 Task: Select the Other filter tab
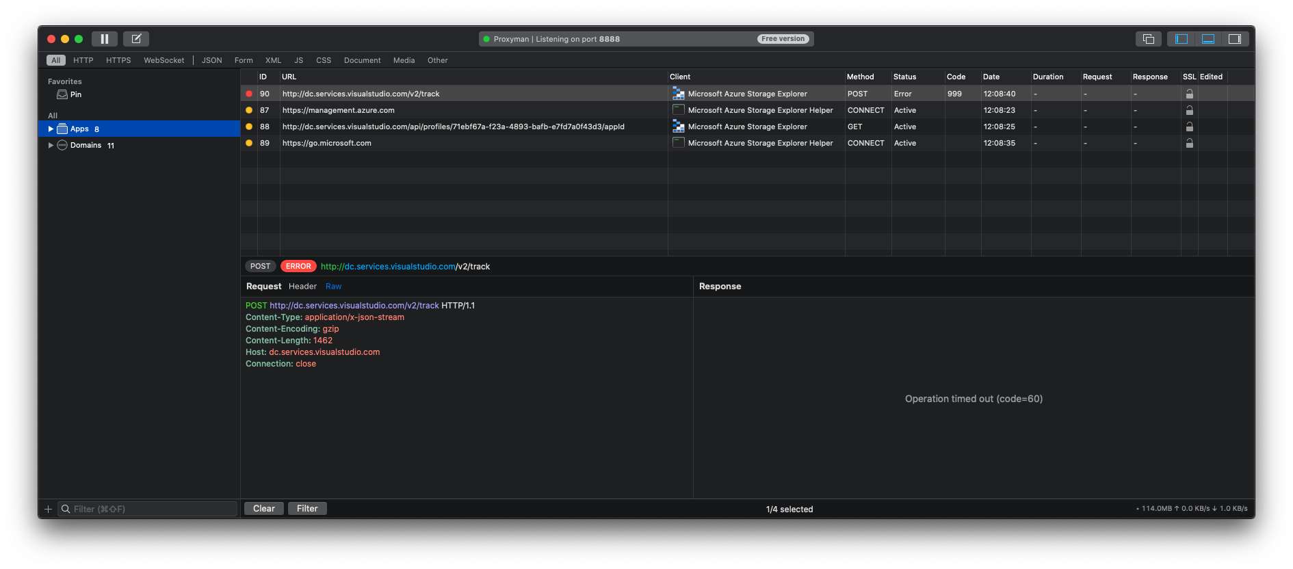(438, 60)
